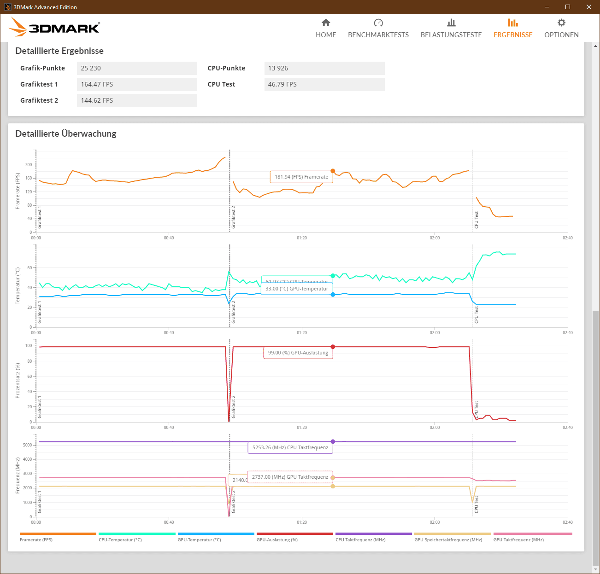Toggle Framerate (FPS) legend series

tap(58, 537)
